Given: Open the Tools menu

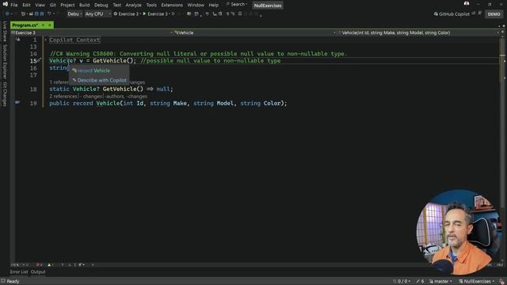Looking at the screenshot, I should 151,5.
